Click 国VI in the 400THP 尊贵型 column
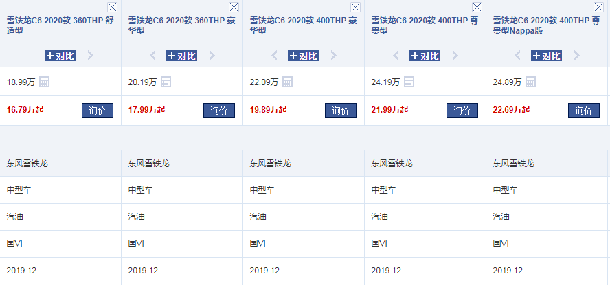 coord(379,243)
